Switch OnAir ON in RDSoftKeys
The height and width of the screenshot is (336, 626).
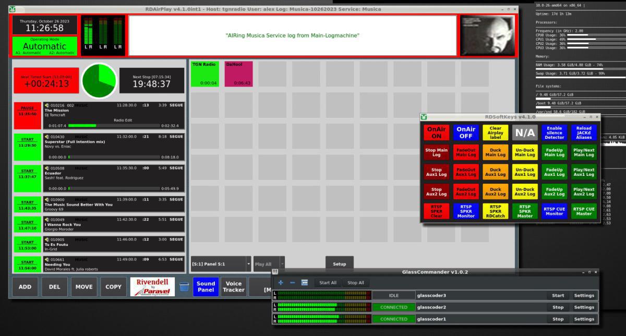point(436,133)
